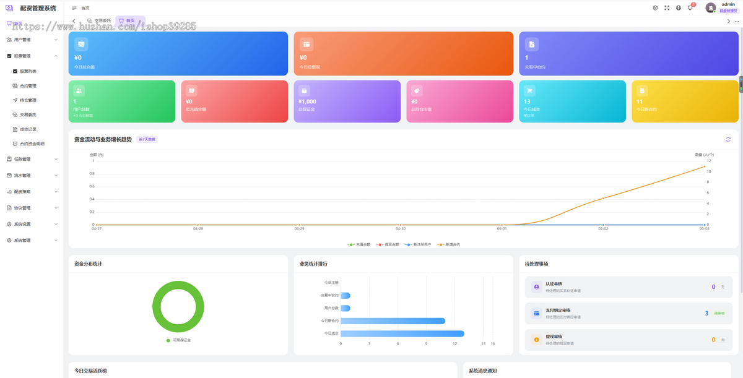Click the 股票列表 sidebar icon

[15, 71]
